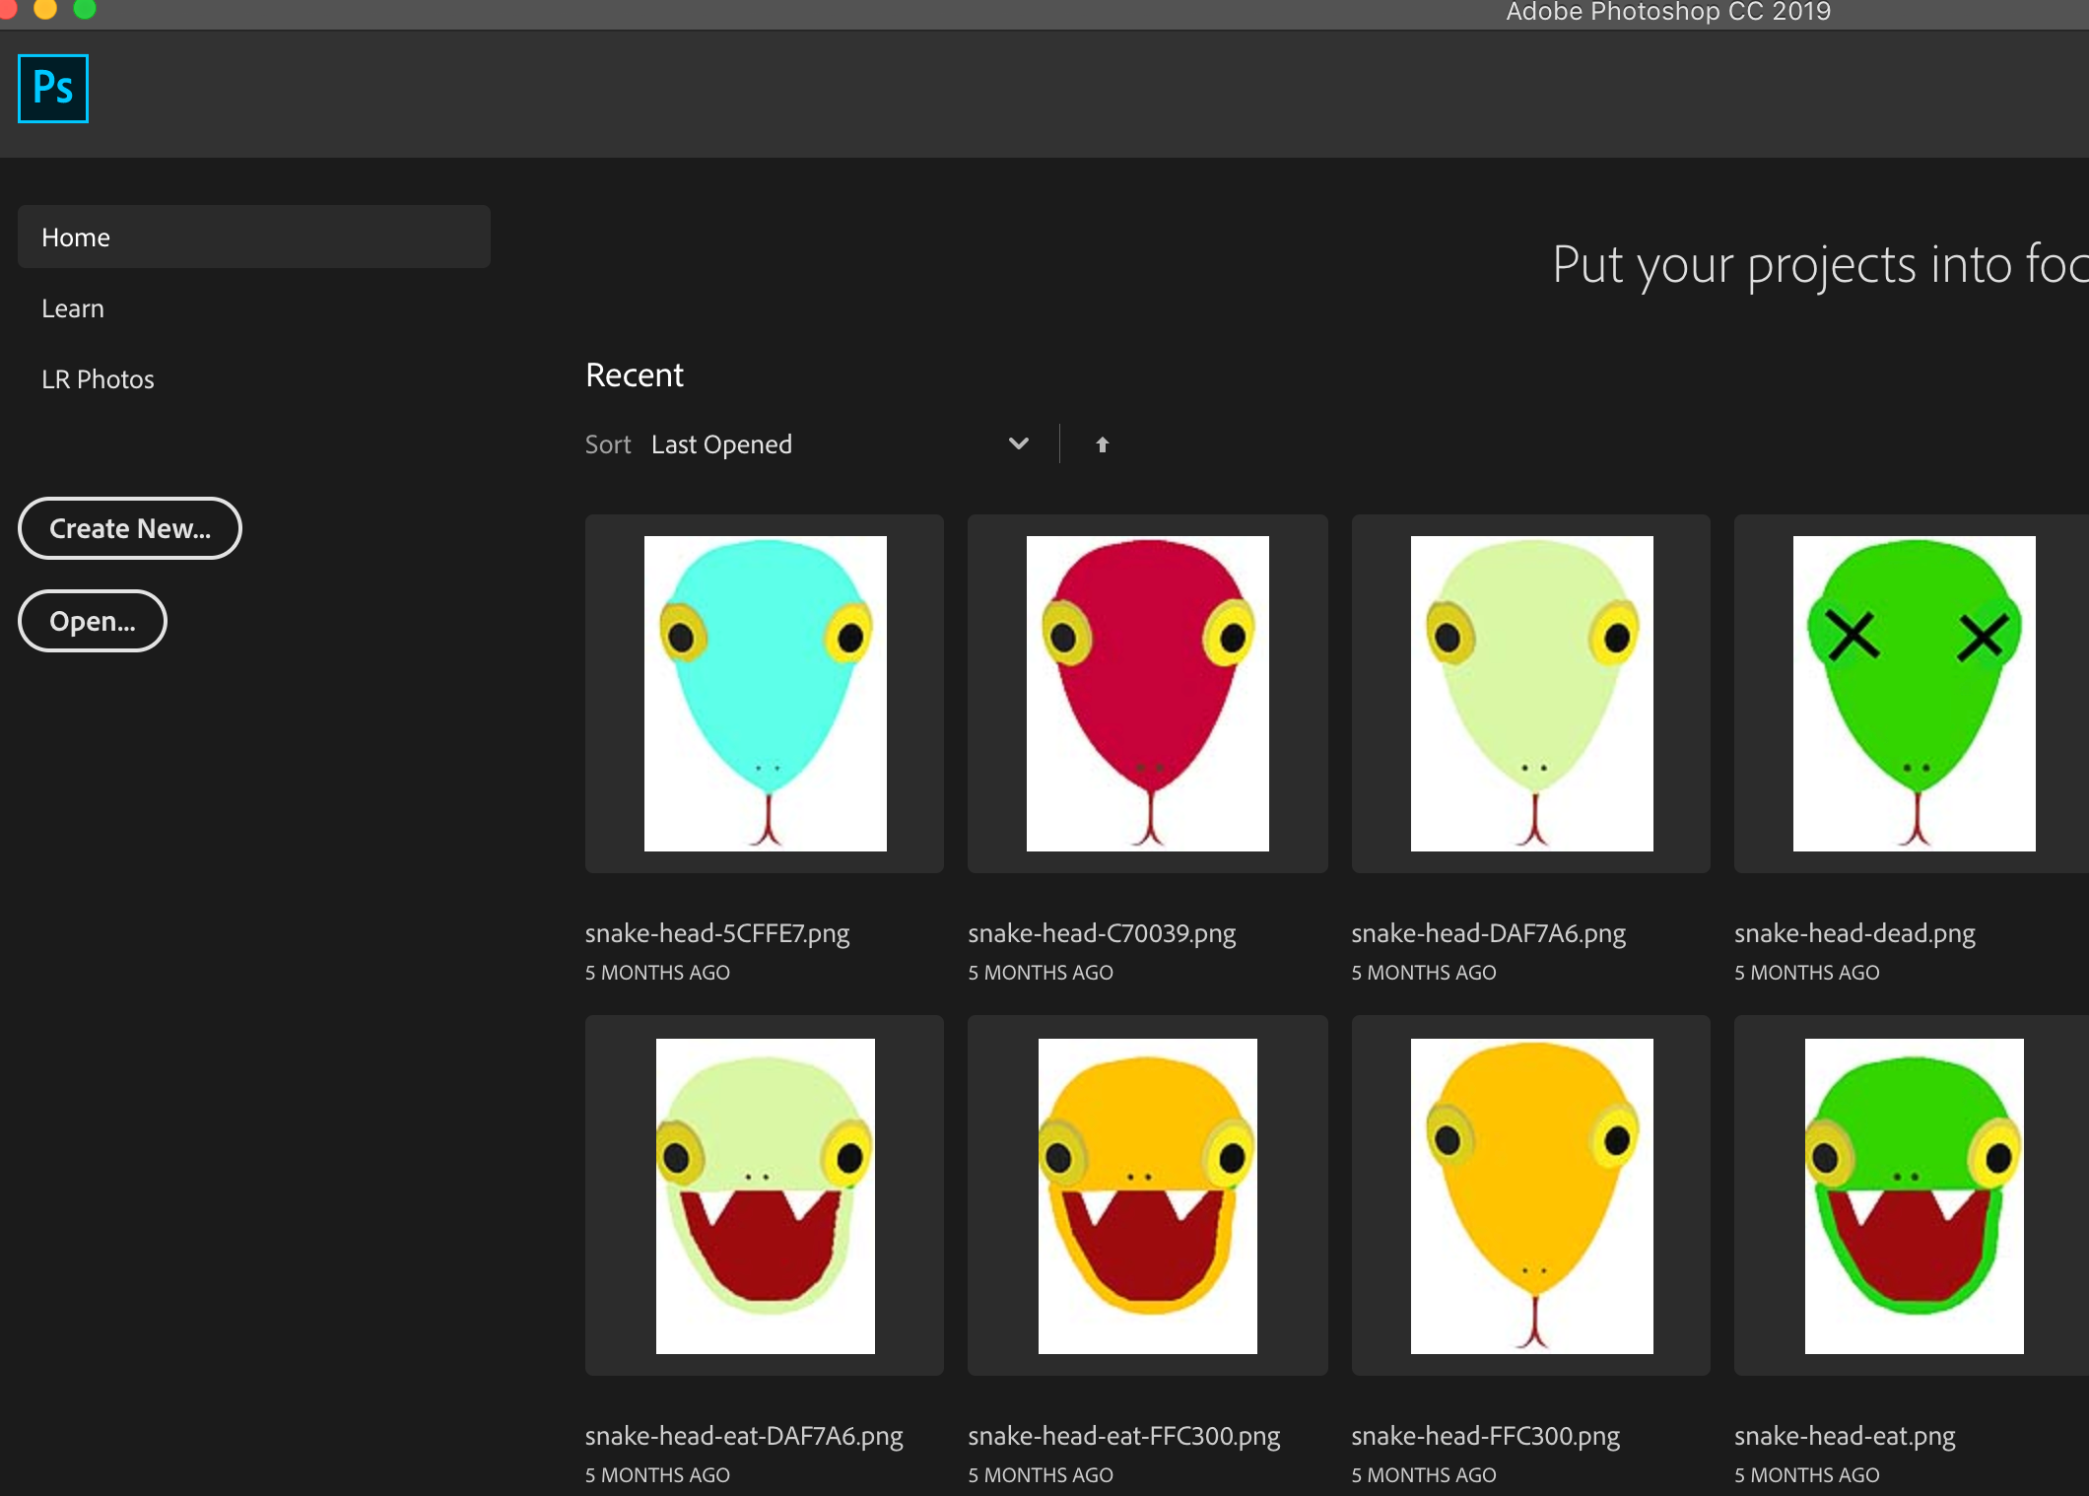Select the Home sidebar item
This screenshot has height=1496, width=2089.
(254, 237)
